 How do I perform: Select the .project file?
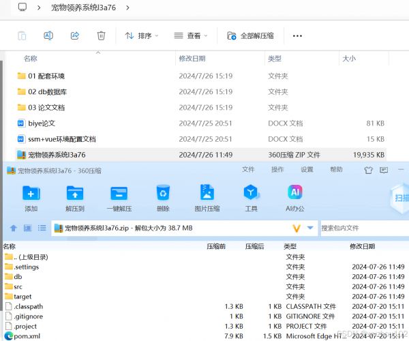click(21, 327)
